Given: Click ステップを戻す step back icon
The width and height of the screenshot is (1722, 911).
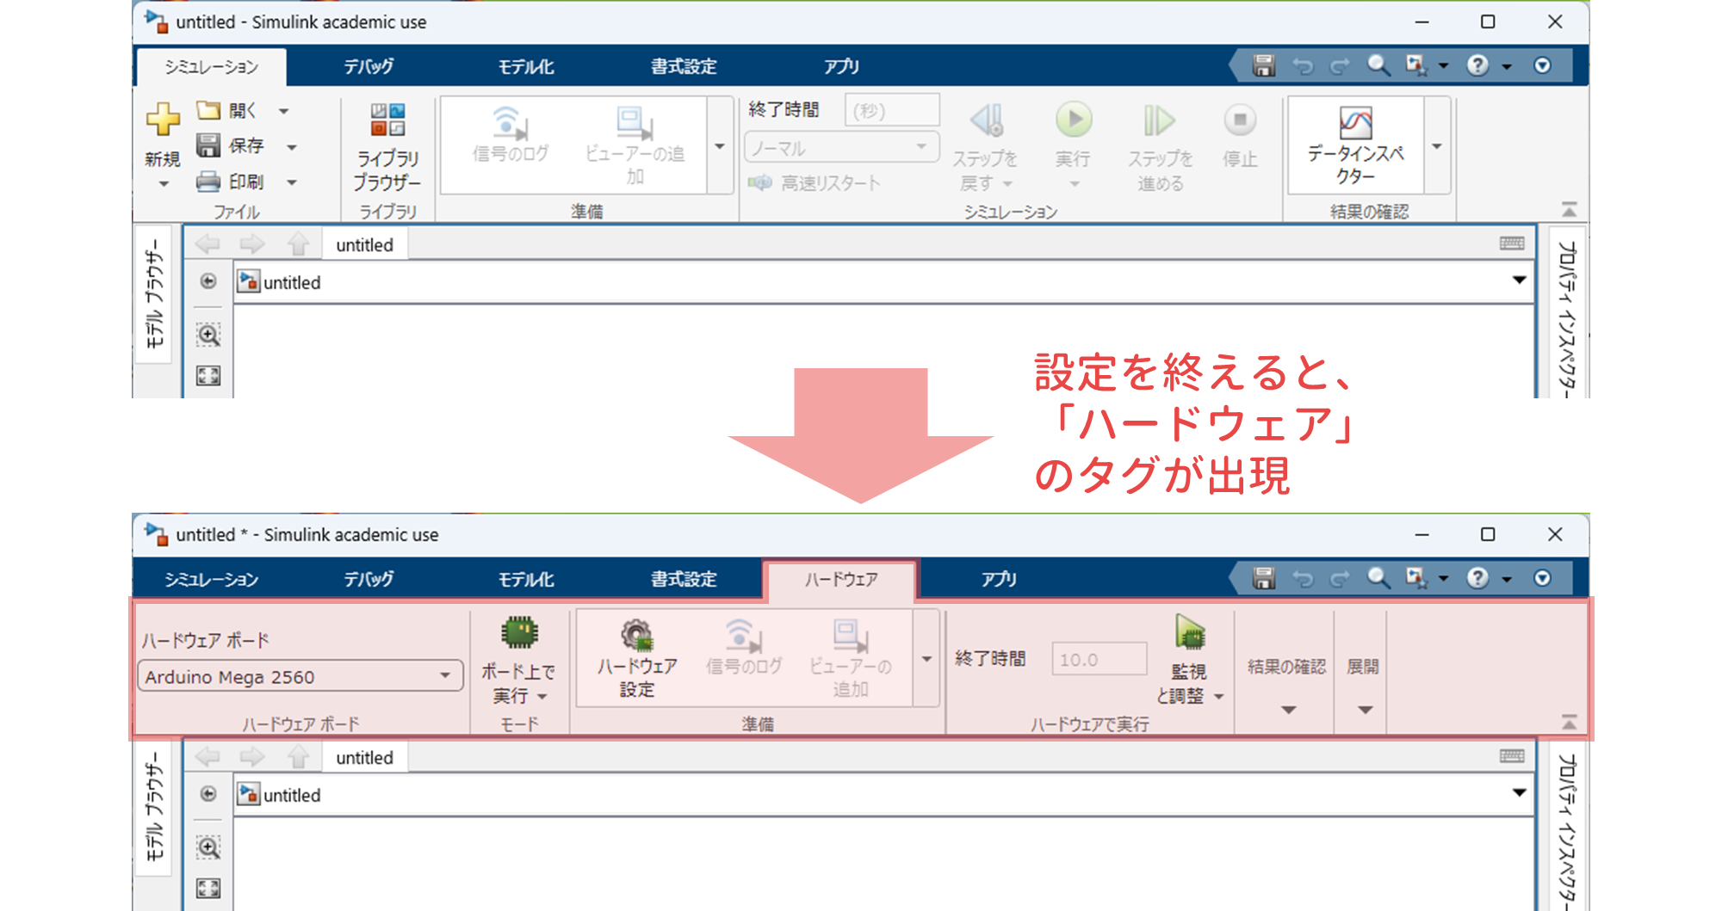Looking at the screenshot, I should coord(987,120).
